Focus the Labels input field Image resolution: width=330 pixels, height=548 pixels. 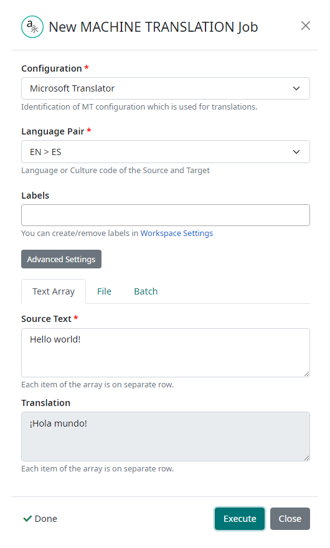click(166, 215)
